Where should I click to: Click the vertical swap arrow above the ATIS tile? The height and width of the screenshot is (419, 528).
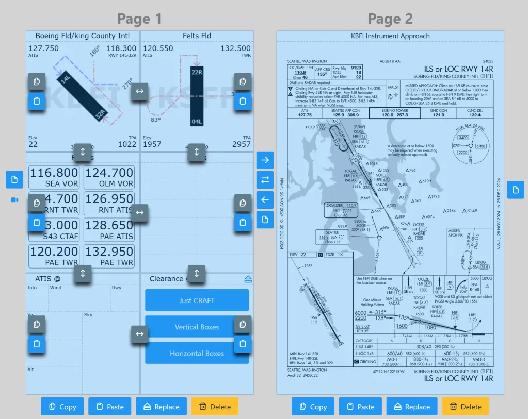pos(83,273)
